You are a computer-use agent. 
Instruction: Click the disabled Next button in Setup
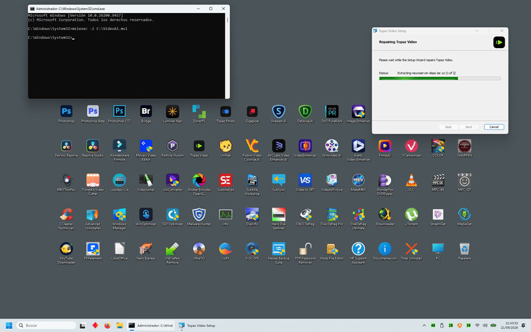pyautogui.click(x=469, y=127)
